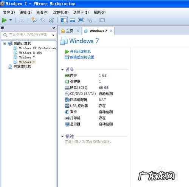The width and height of the screenshot is (189, 187).
Task: Click the VMware title bar application icon
Action: coord(3,3)
